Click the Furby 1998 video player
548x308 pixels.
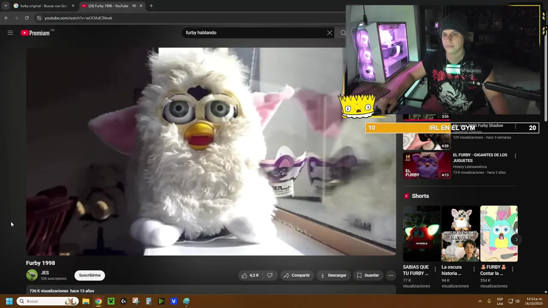pos(211,151)
